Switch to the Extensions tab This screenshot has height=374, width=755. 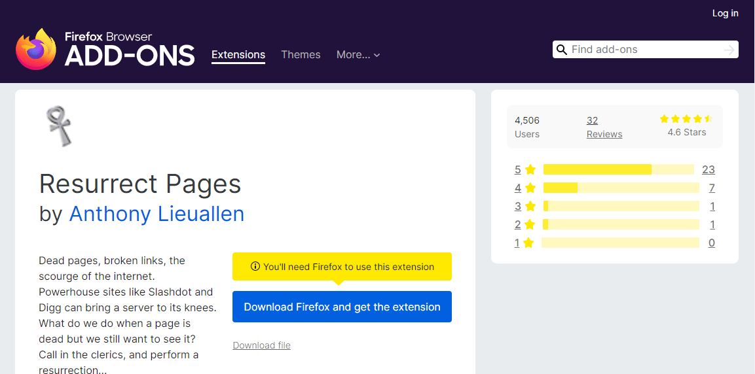[x=238, y=55]
